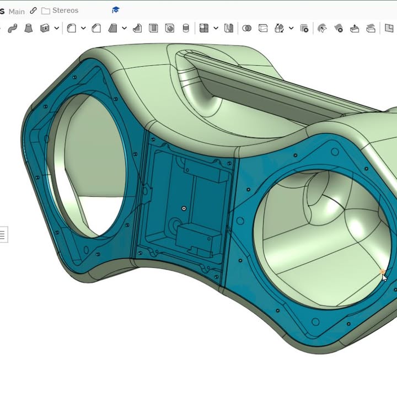Click the graduation cap education icon
The height and width of the screenshot is (397, 397).
[x=116, y=10]
